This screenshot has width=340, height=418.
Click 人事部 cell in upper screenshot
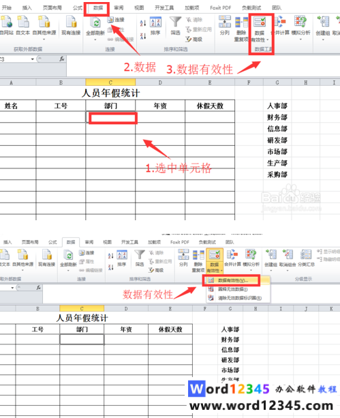[x=277, y=106]
